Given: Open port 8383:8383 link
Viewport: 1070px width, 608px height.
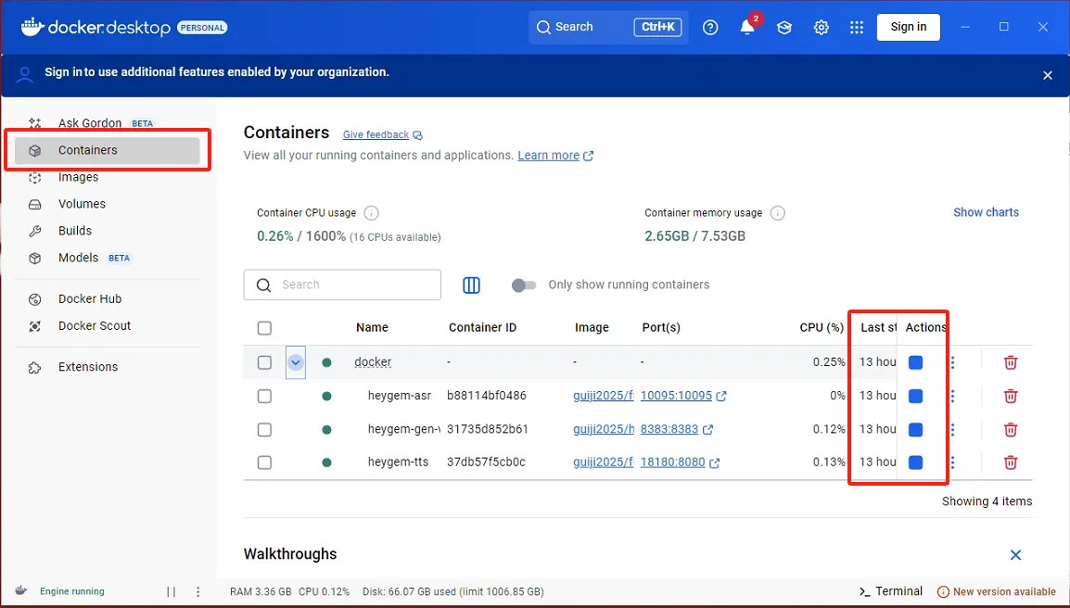Looking at the screenshot, I should click(676, 429).
